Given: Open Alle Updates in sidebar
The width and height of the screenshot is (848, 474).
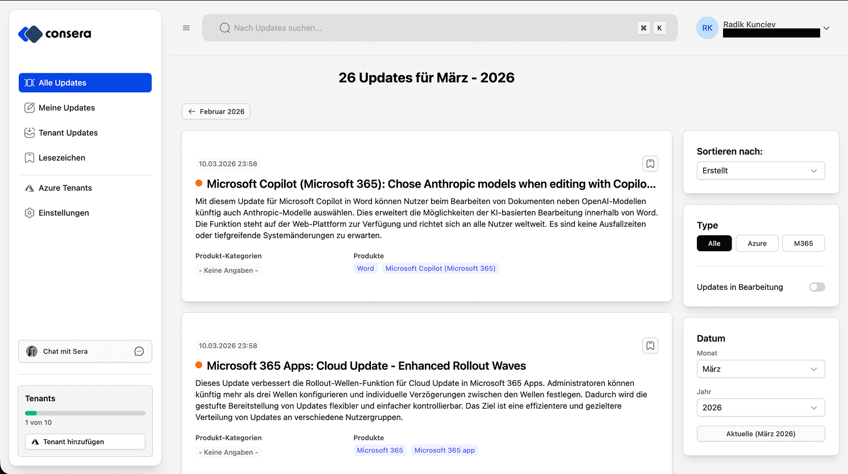Looking at the screenshot, I should (85, 82).
